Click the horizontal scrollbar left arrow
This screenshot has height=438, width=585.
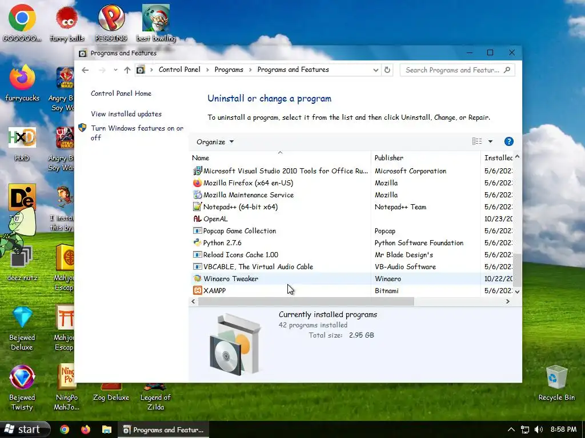tap(193, 301)
